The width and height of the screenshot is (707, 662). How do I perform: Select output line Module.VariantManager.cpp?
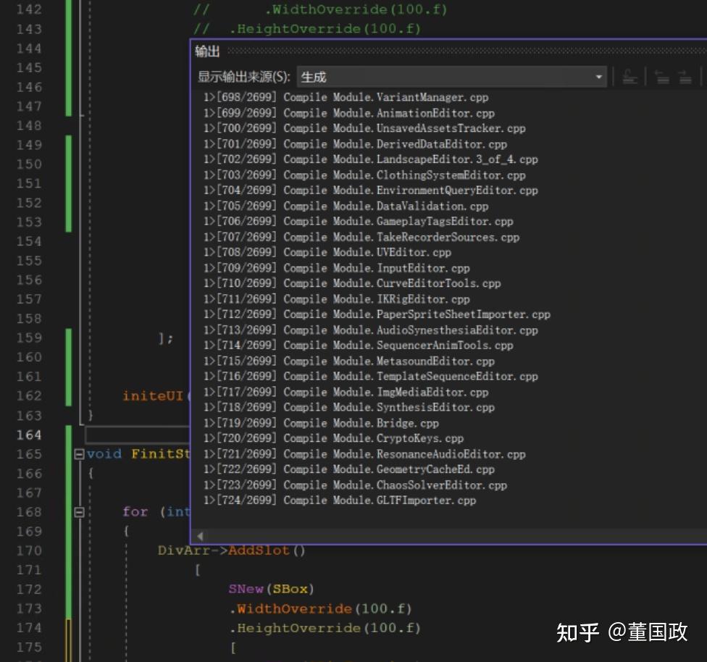click(346, 97)
